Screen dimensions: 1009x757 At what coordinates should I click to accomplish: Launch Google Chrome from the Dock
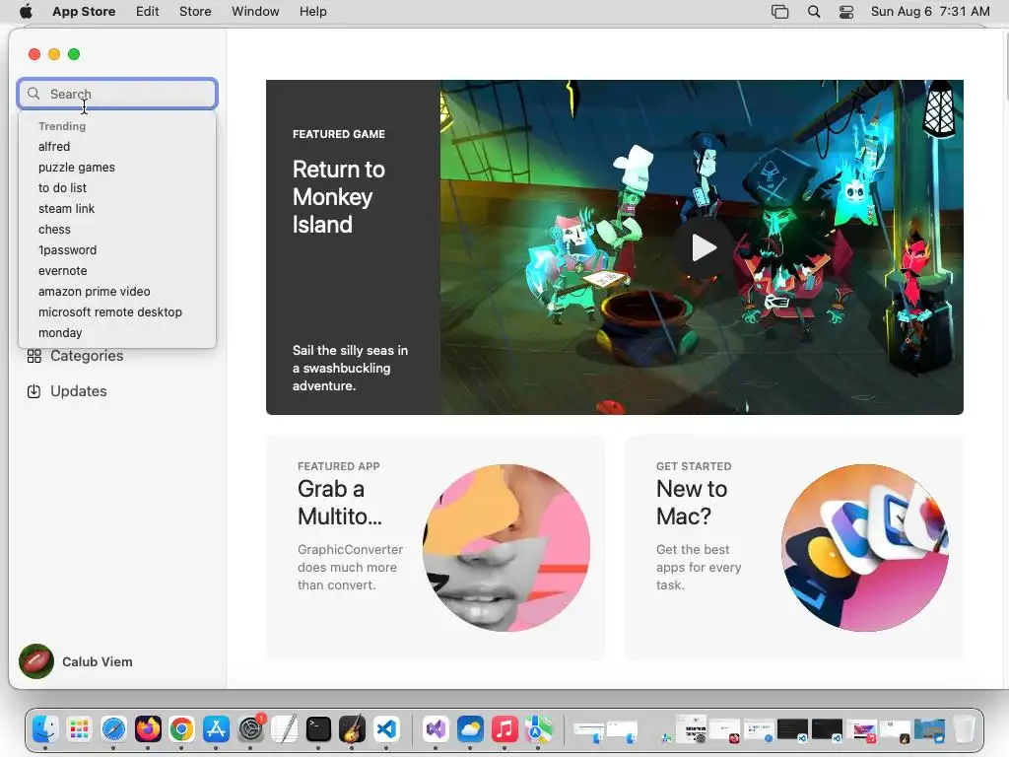pos(181,729)
